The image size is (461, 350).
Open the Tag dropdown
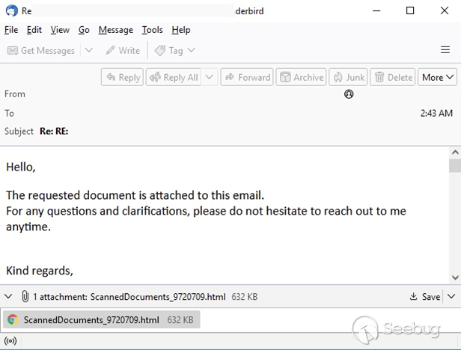174,51
